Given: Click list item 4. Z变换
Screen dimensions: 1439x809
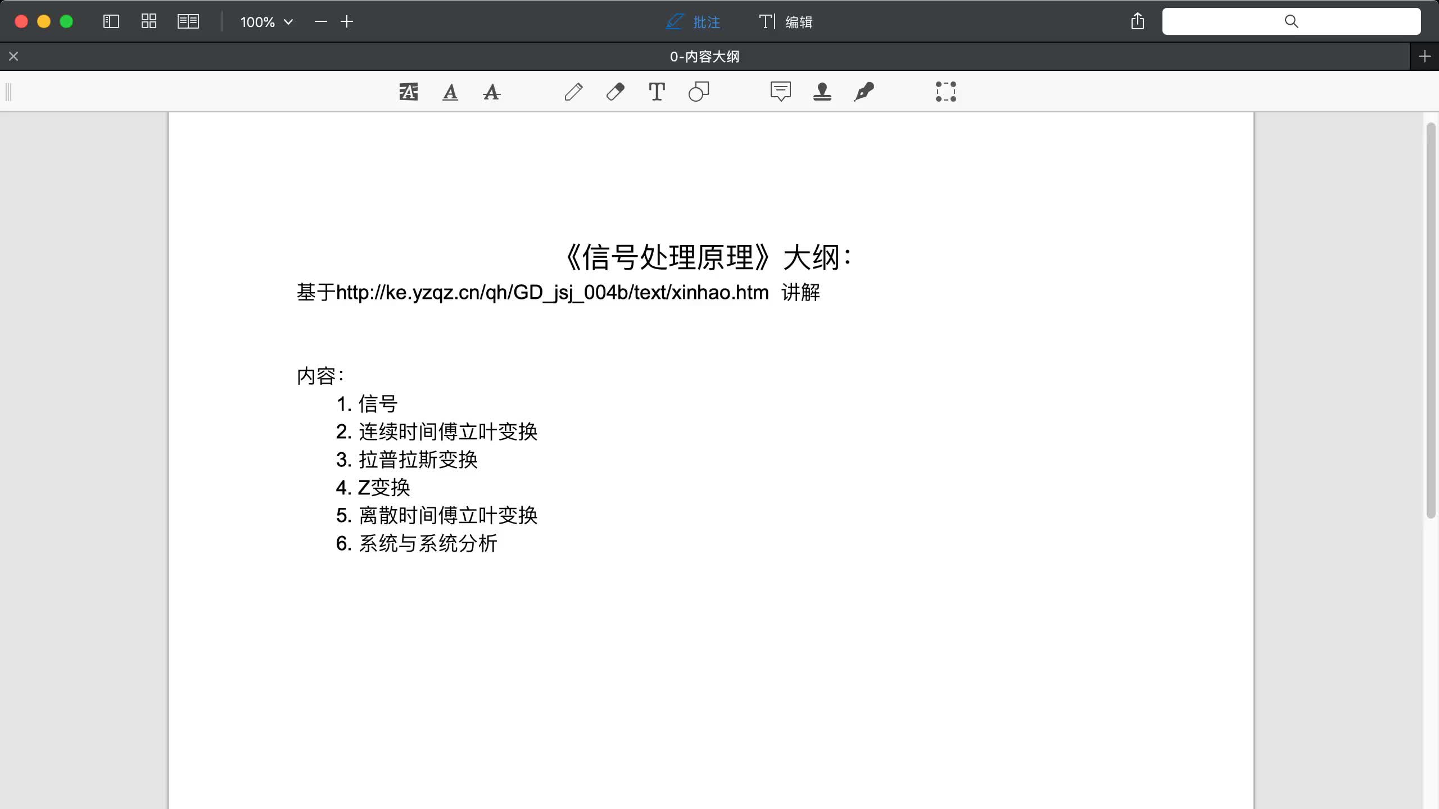Looking at the screenshot, I should click(373, 487).
